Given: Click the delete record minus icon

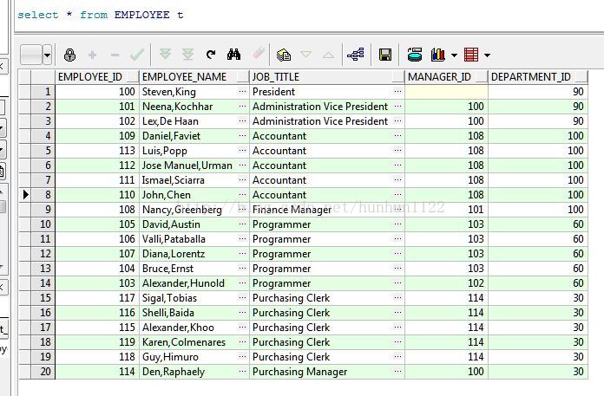Looking at the screenshot, I should [x=115, y=55].
